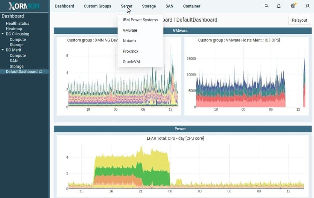
Task: Collapse the DC CHousing tree node
Action: [2, 34]
